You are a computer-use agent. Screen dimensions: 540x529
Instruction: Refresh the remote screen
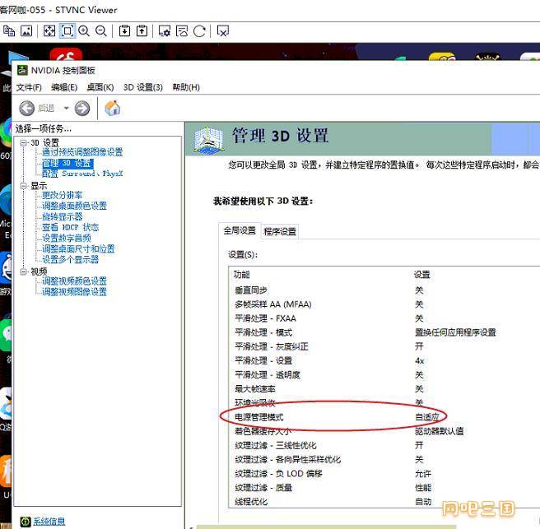pyautogui.click(x=199, y=31)
